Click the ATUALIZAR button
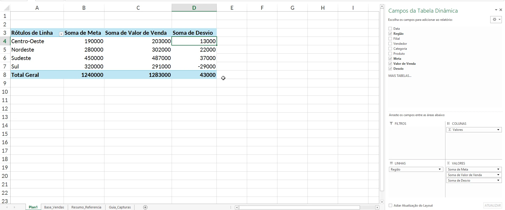Image resolution: width=505 pixels, height=210 pixels. coord(493,206)
